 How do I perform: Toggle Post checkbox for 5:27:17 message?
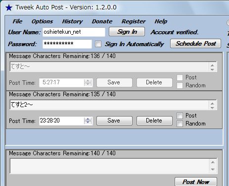click(180, 77)
